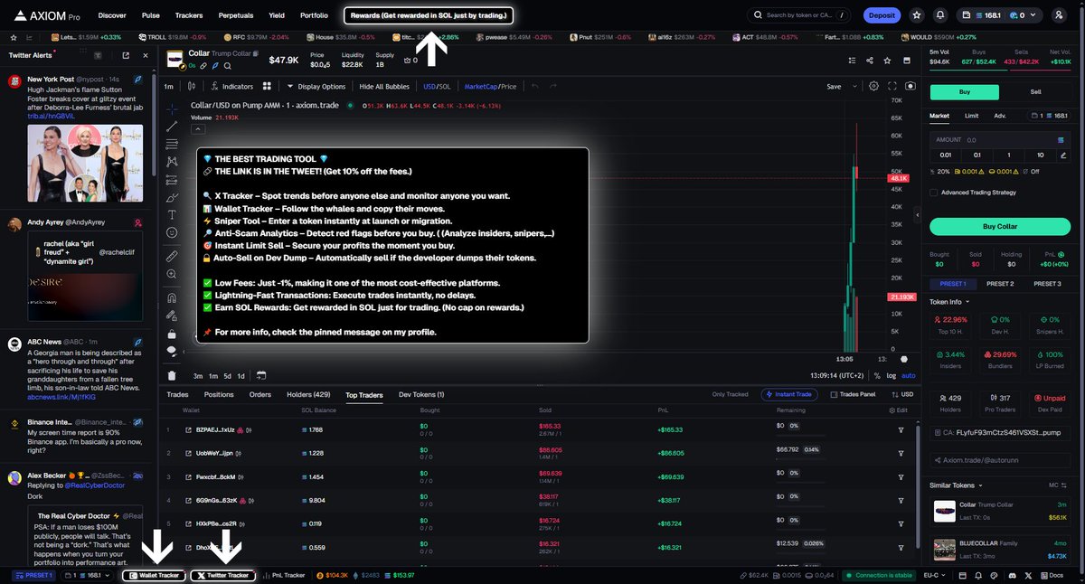
Task: Edit quick buy amounts with pencil icon
Action: pyautogui.click(x=1065, y=155)
